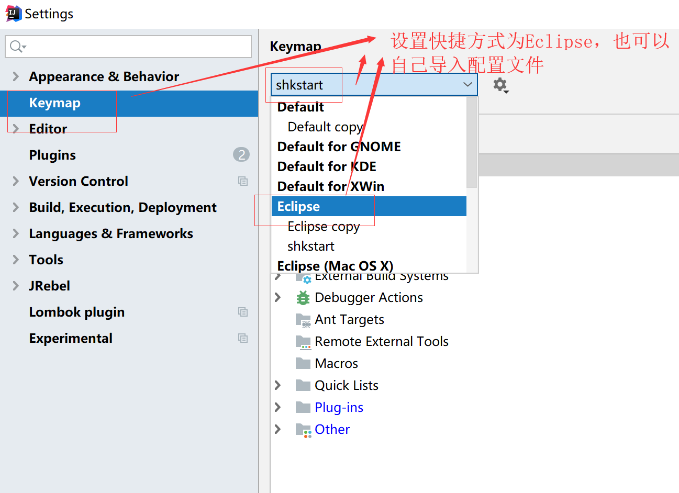Select Default copy keymap option
Image resolution: width=679 pixels, height=493 pixels.
coord(369,127)
